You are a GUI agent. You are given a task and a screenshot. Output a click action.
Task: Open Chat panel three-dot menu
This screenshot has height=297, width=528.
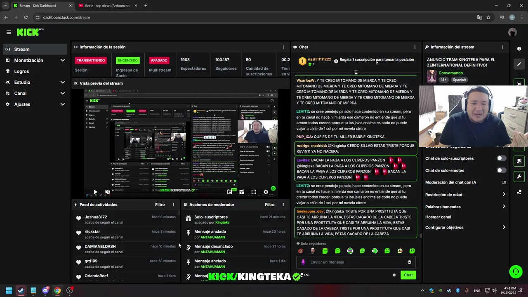415,47
